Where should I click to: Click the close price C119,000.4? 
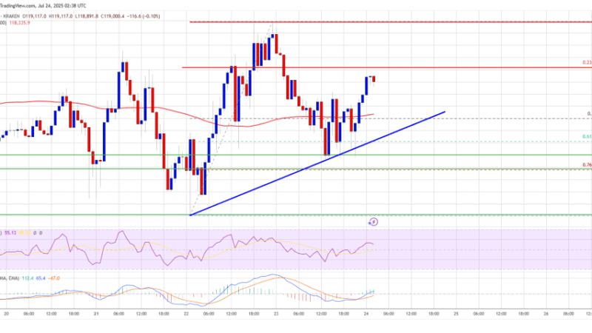tap(112, 16)
